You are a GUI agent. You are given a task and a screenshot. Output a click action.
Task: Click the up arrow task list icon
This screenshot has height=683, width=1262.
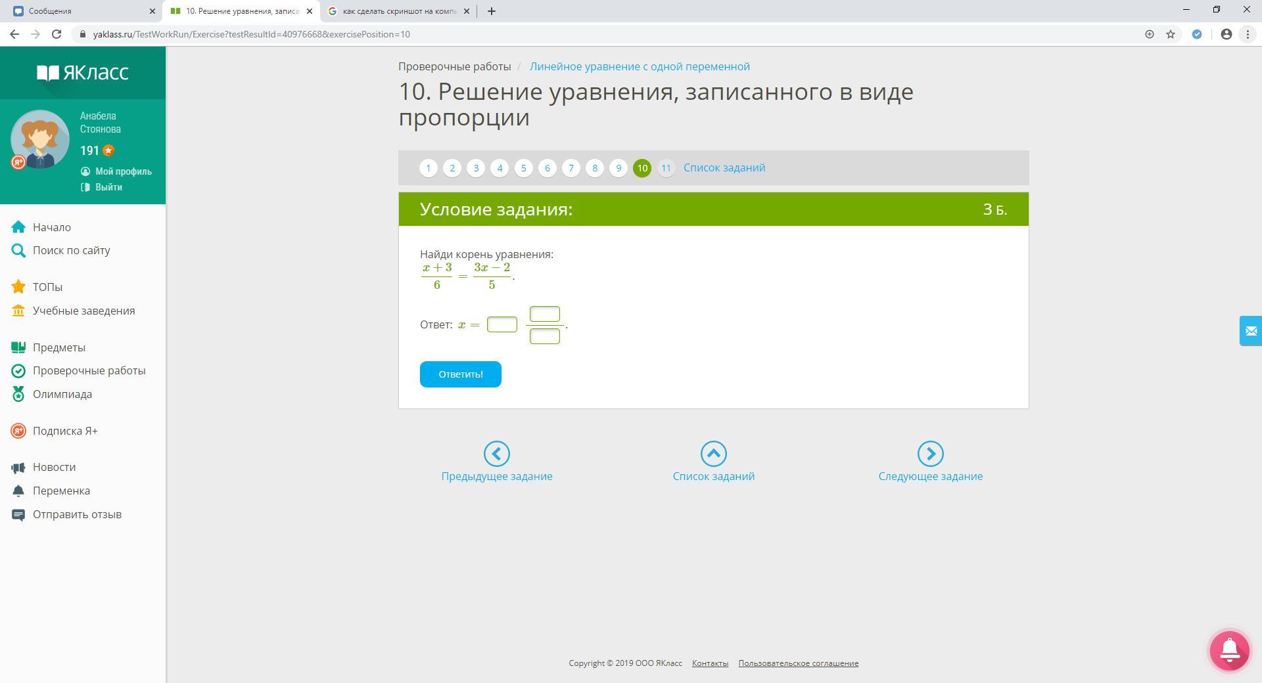coord(714,454)
